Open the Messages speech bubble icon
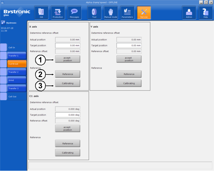The image size is (214, 171). [74, 12]
